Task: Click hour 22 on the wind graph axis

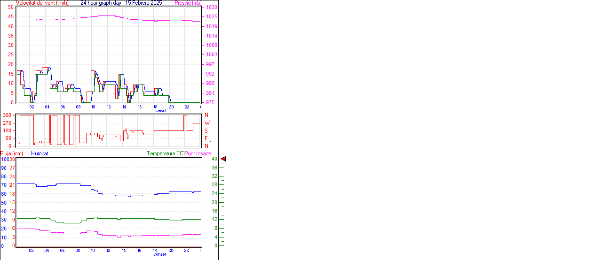Action: 187,107
